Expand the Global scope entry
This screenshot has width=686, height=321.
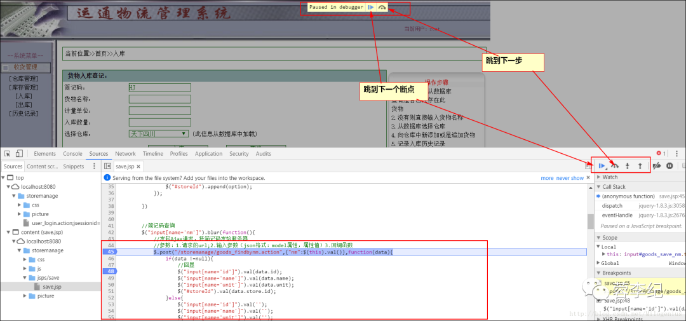coord(598,263)
